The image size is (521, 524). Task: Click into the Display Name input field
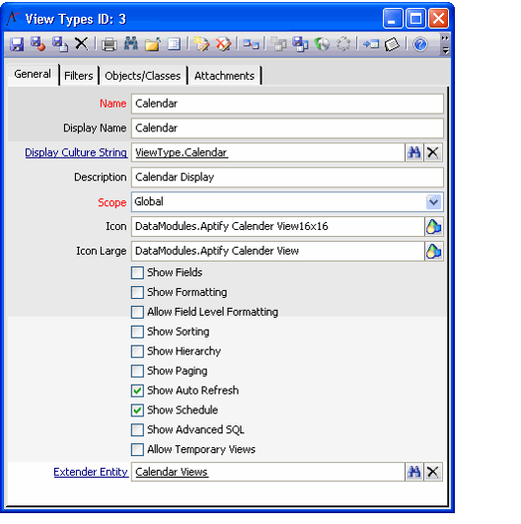tap(287, 128)
